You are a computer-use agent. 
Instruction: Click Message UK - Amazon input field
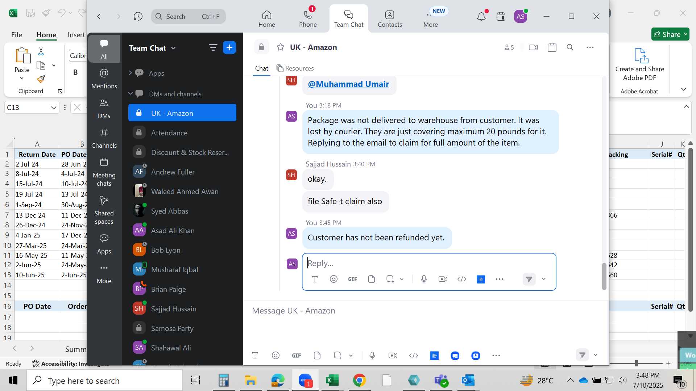tap(426, 311)
